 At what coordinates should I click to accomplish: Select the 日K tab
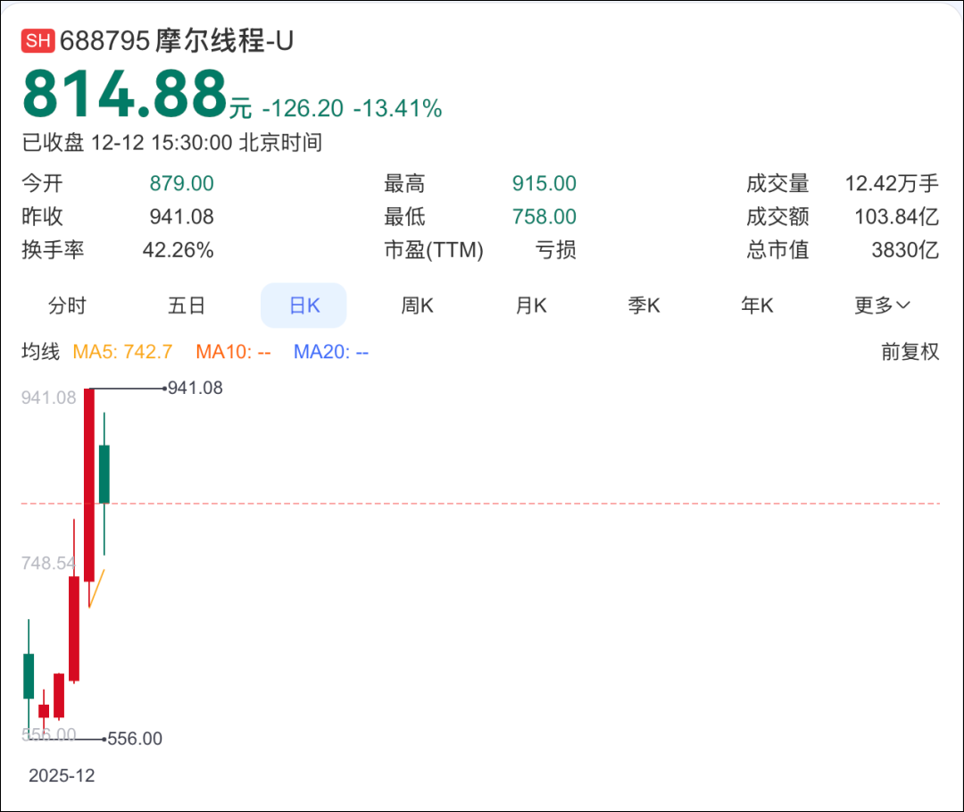[x=303, y=305]
